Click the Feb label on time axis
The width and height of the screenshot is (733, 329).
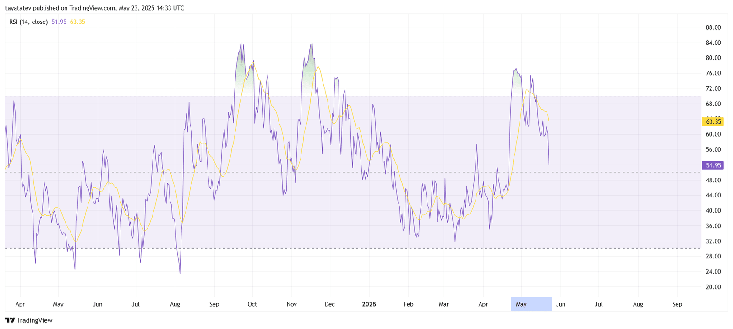pyautogui.click(x=408, y=304)
